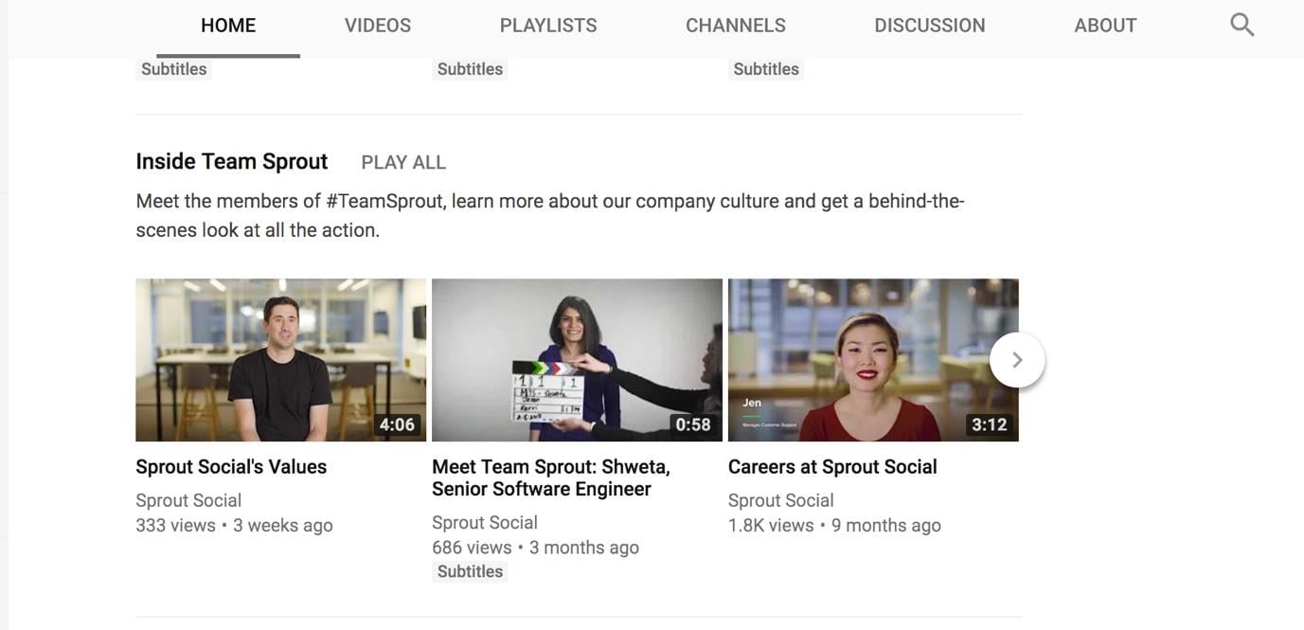Open the ABOUT tab
Viewport: 1304px width, 630px height.
point(1105,26)
